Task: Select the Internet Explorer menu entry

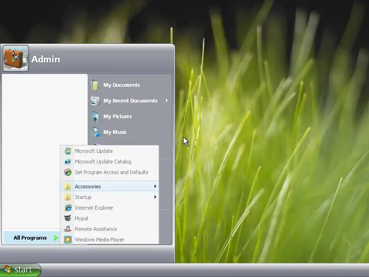Action: (110, 207)
